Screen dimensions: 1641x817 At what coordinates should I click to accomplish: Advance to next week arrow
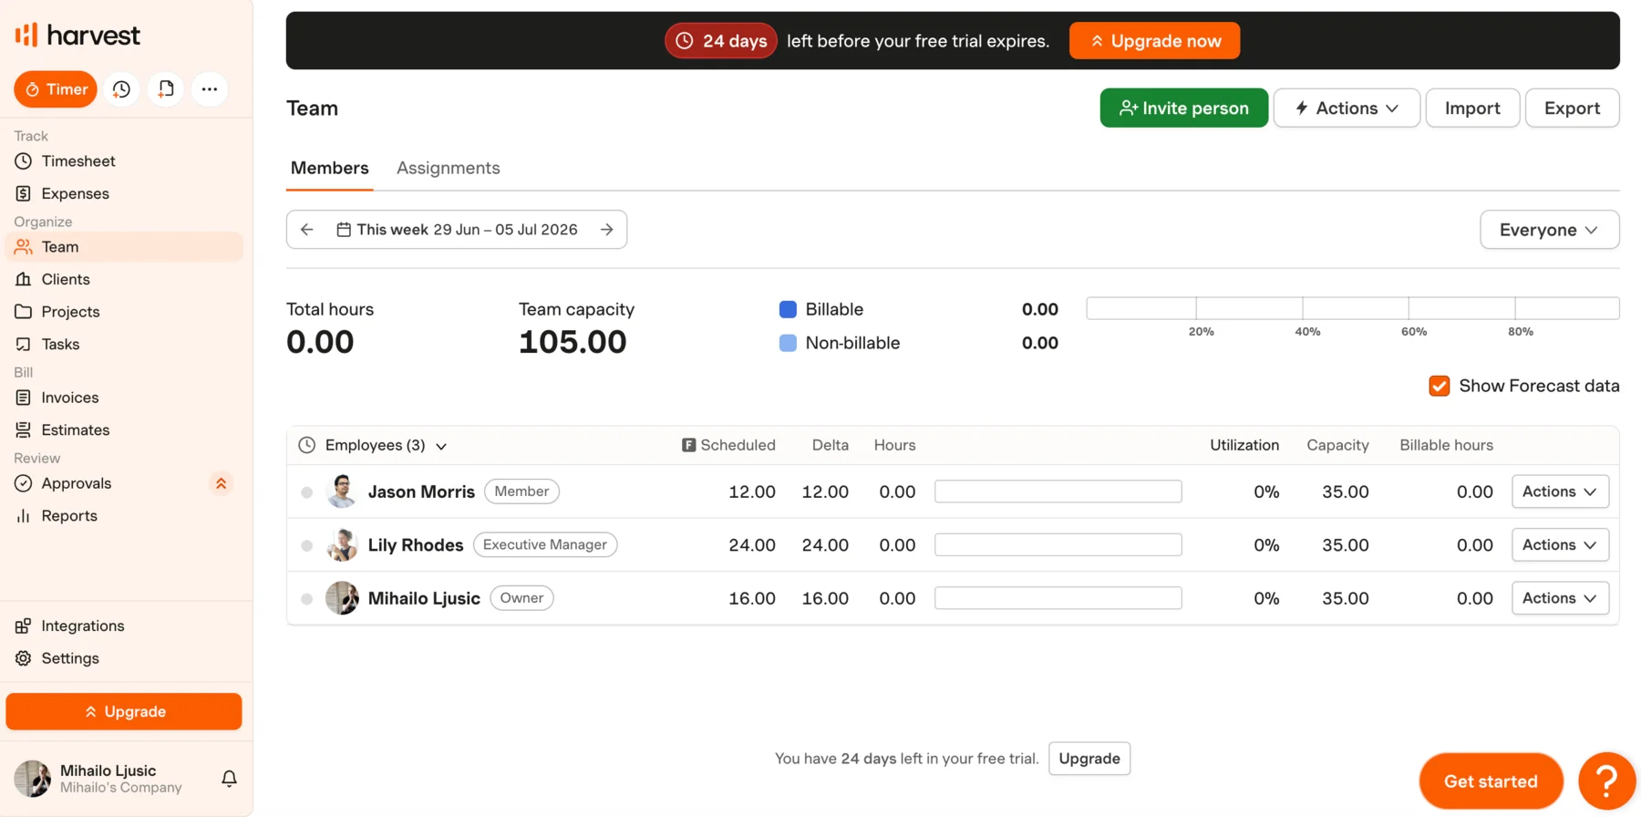click(607, 230)
